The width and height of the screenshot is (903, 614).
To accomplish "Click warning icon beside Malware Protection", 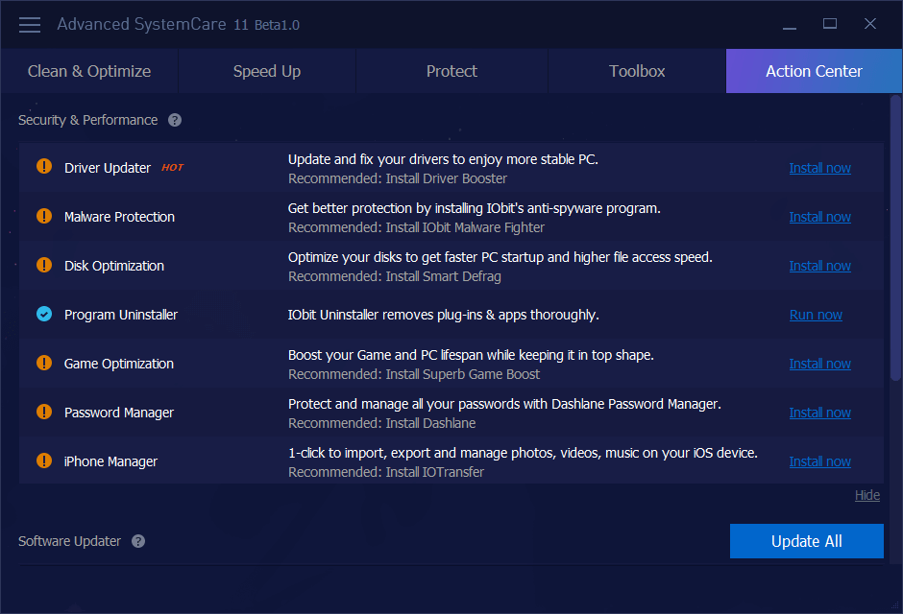I will coord(44,216).
